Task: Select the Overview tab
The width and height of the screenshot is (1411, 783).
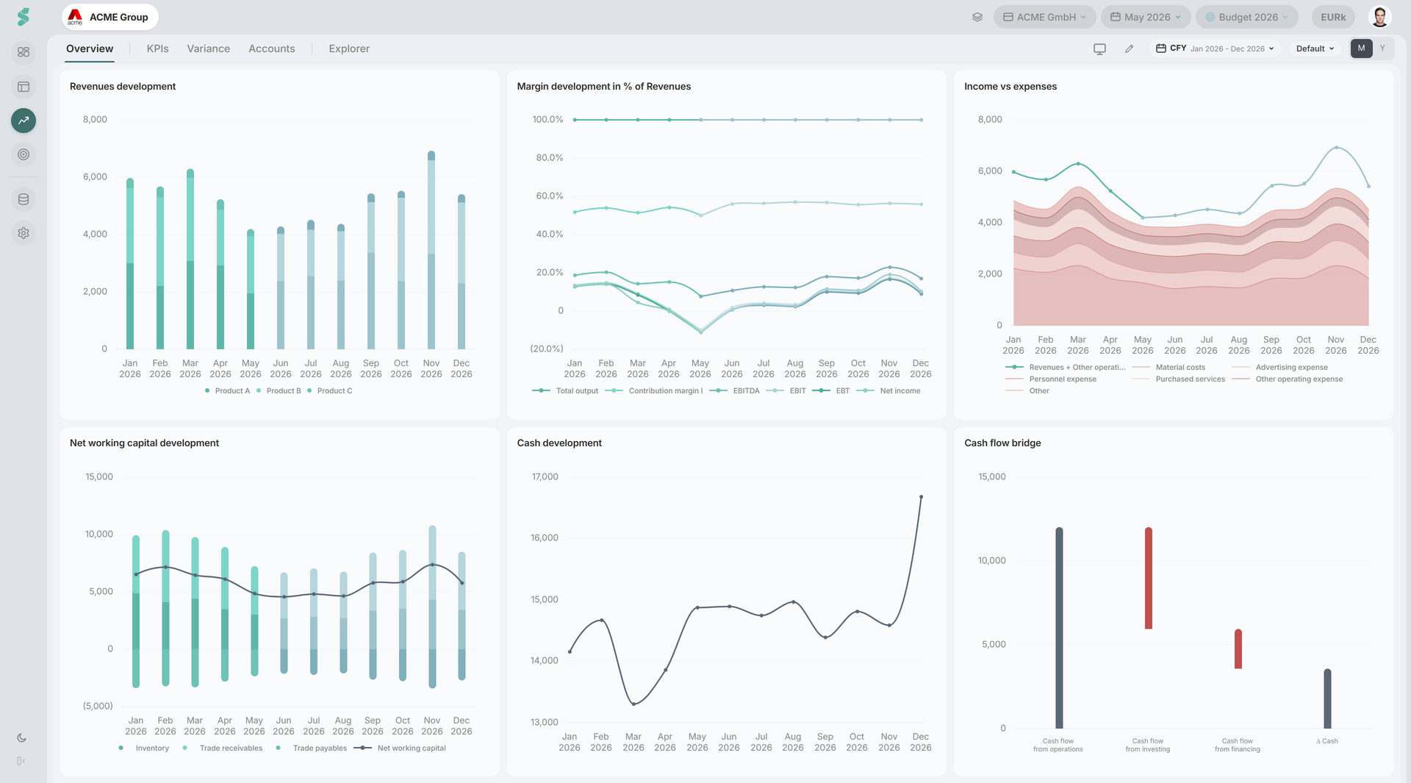Action: (x=90, y=49)
